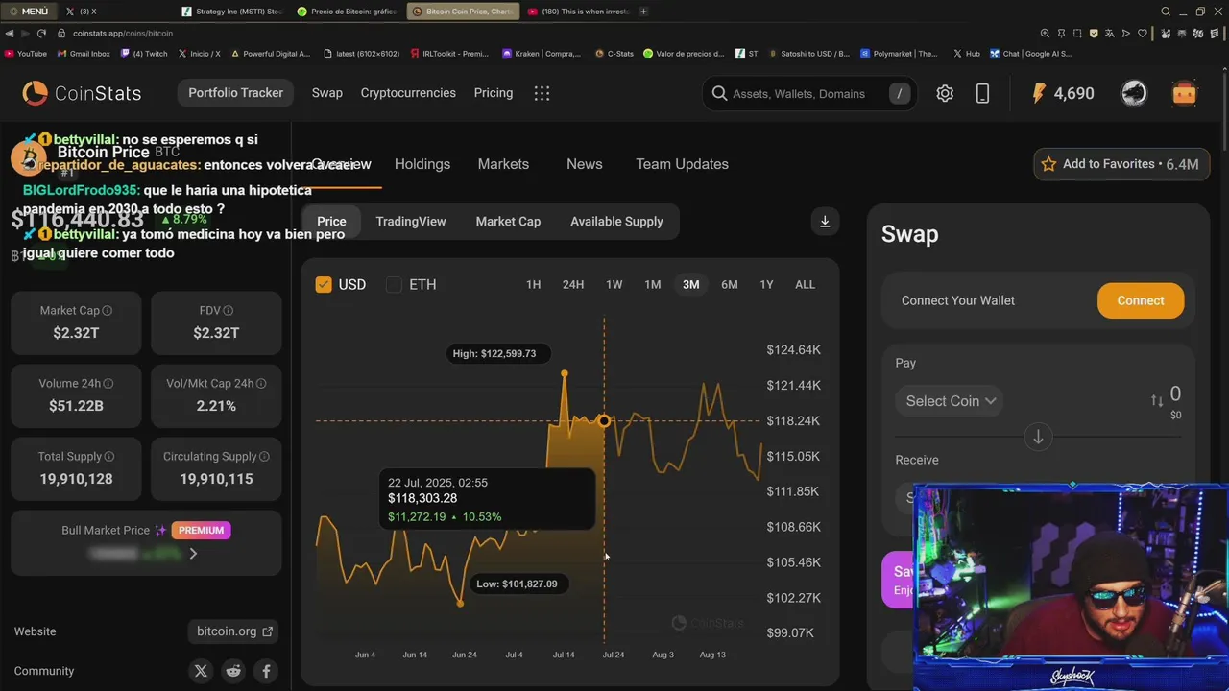
Task: Select the 3M chart range
Action: pos(691,284)
